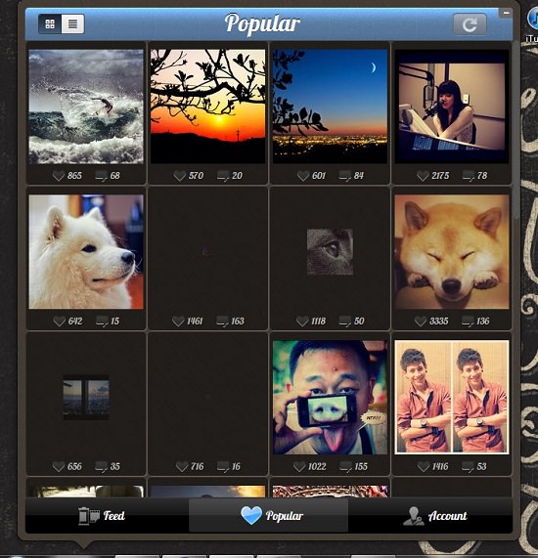Open the man with phone photo
This screenshot has width=538, height=558.
[x=330, y=397]
